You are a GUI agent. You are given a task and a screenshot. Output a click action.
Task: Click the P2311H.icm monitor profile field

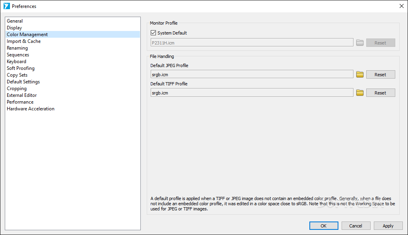pos(252,42)
